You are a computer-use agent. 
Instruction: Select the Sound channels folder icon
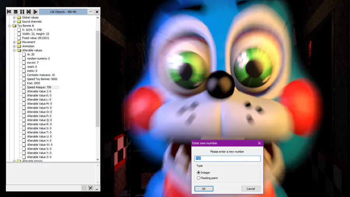click(19, 22)
